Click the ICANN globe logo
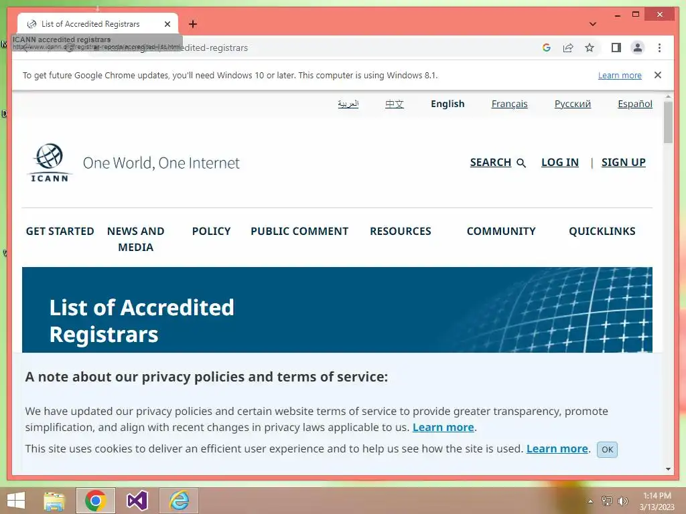Viewport: 686px width, 514px height. [x=50, y=162]
